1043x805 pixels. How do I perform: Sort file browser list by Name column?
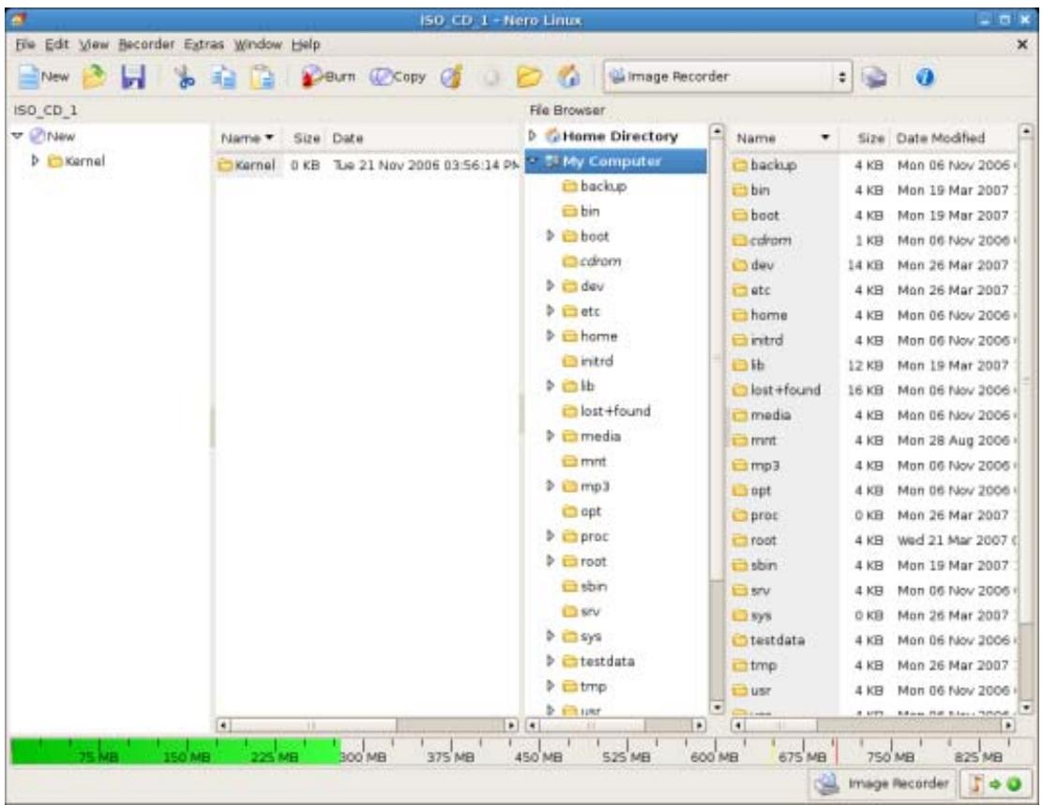[x=783, y=139]
